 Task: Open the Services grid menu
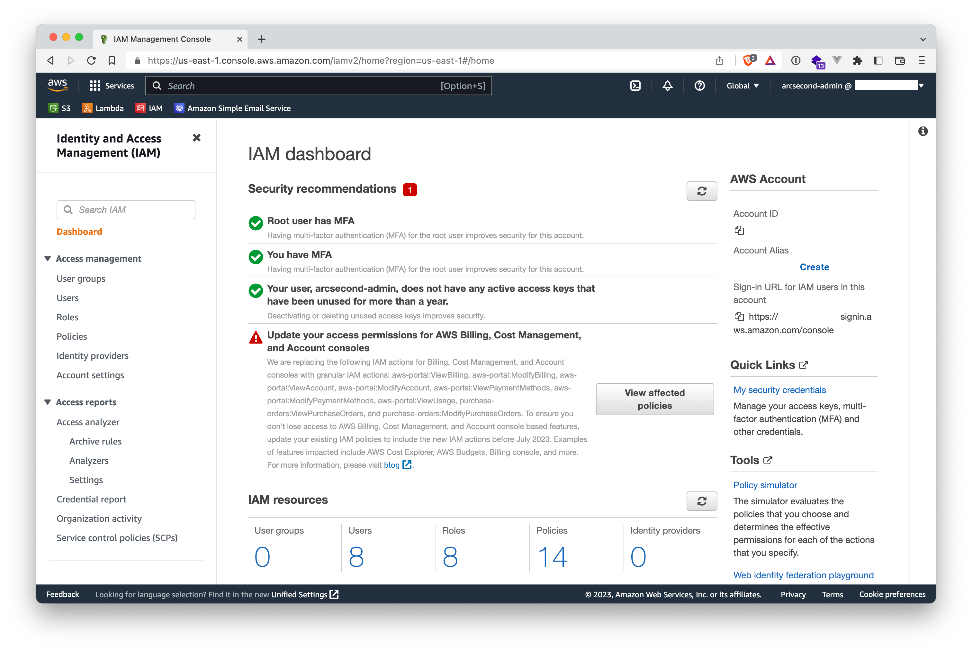click(x=95, y=86)
